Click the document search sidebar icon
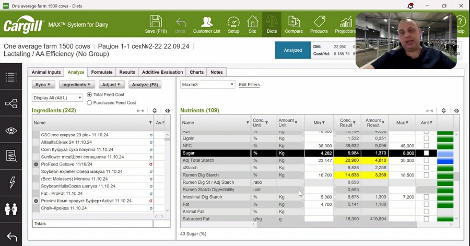The width and height of the screenshot is (470, 246). click(11, 156)
